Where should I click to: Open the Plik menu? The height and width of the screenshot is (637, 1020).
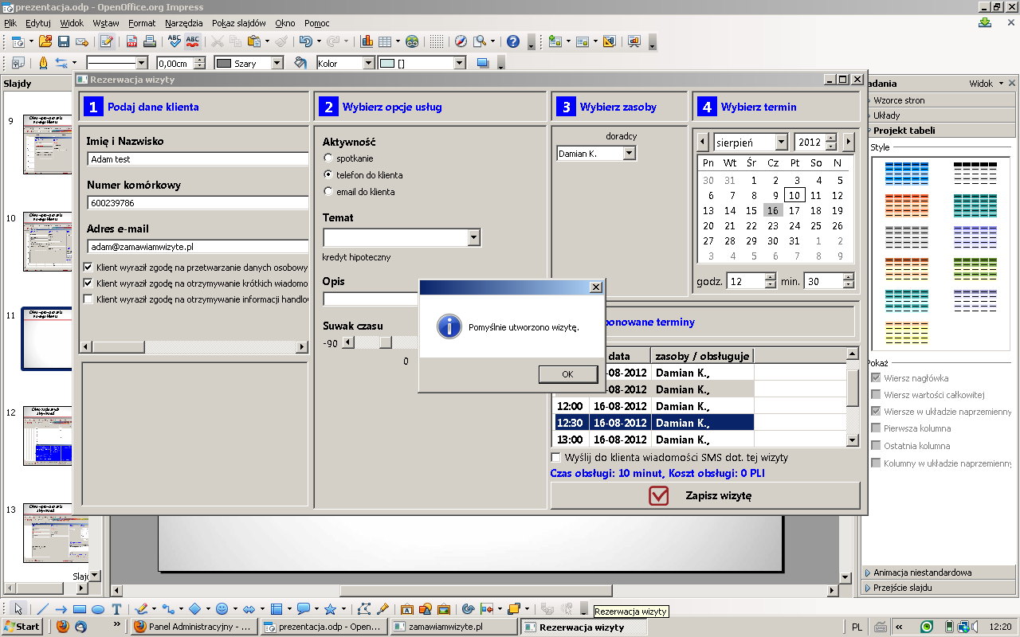click(10, 23)
